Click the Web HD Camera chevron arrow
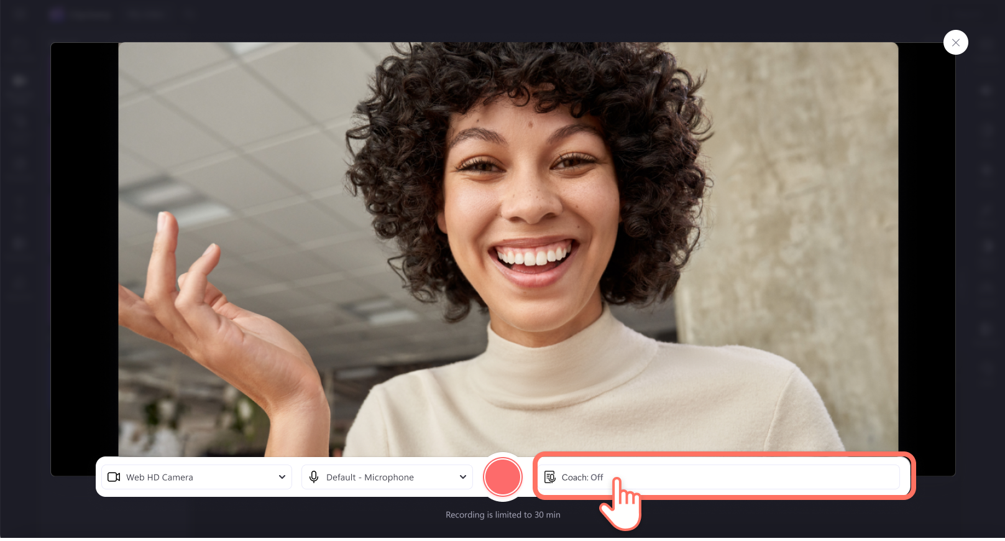Viewport: 1005px width, 541px height. click(282, 477)
